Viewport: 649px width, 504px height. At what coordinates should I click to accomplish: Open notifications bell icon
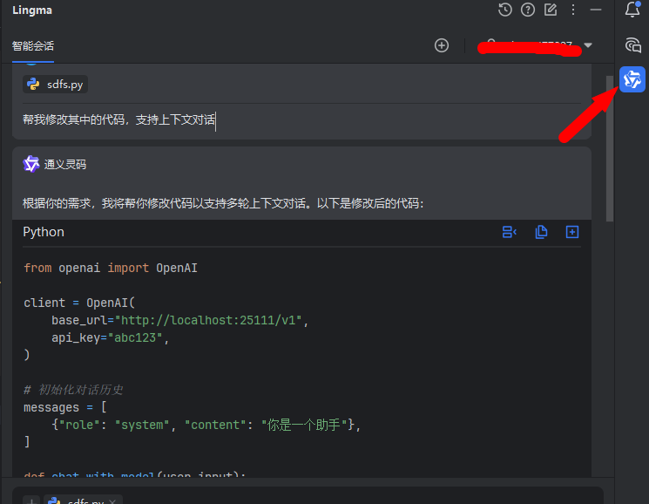pos(632,9)
